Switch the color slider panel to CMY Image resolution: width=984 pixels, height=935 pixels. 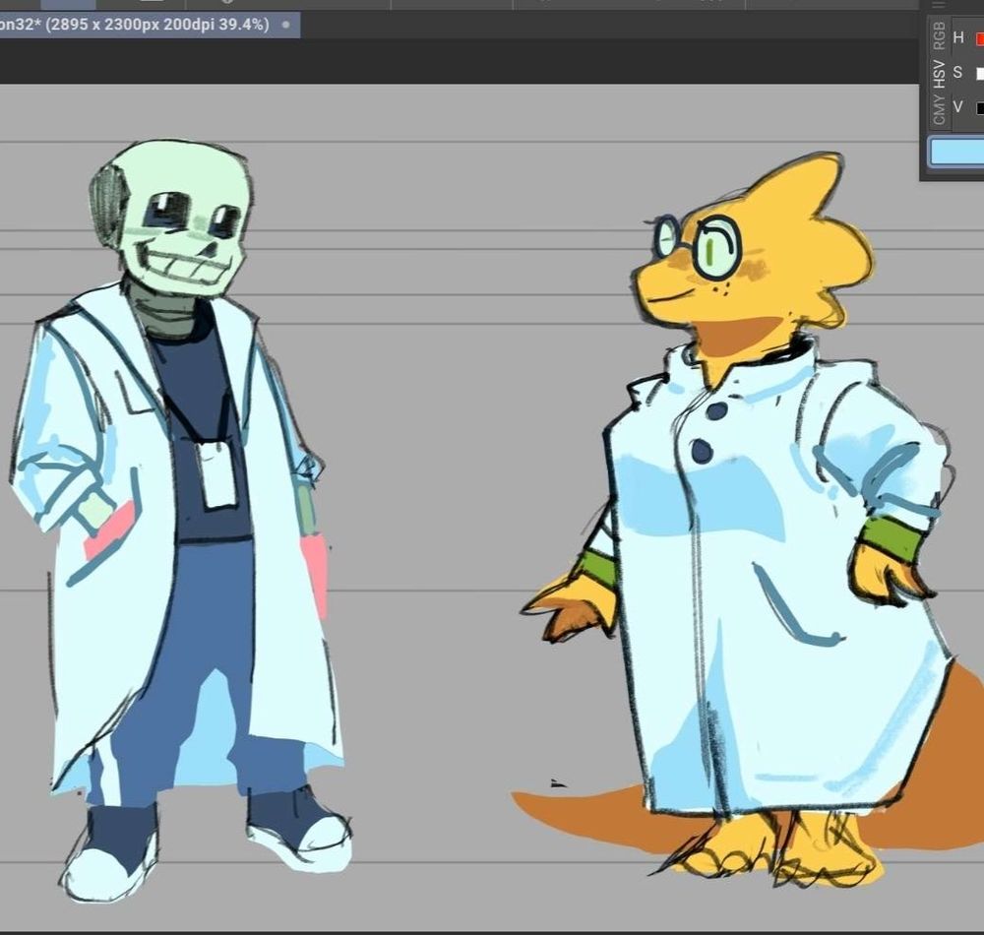(939, 110)
